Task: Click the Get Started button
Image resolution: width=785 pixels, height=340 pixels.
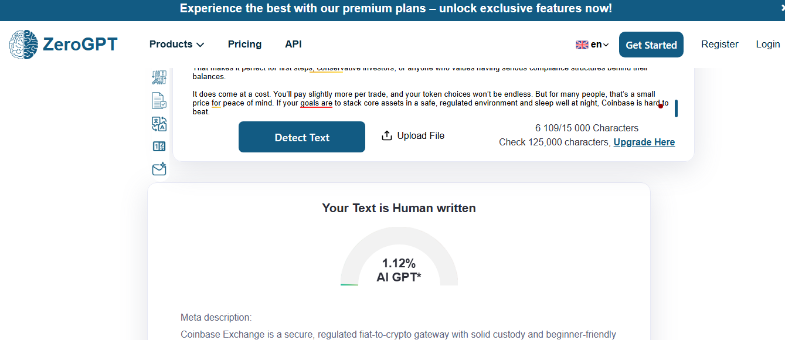Action: point(651,45)
